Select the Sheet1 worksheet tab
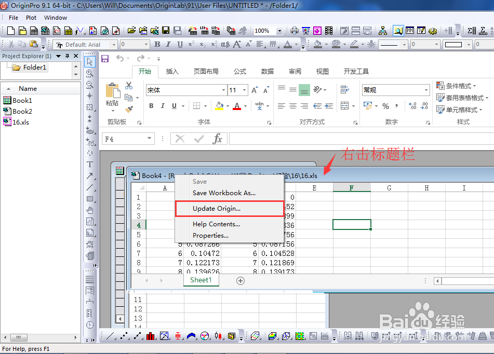494x354 pixels. (201, 280)
